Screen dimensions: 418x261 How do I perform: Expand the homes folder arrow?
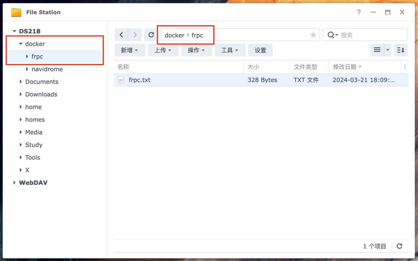click(21, 119)
